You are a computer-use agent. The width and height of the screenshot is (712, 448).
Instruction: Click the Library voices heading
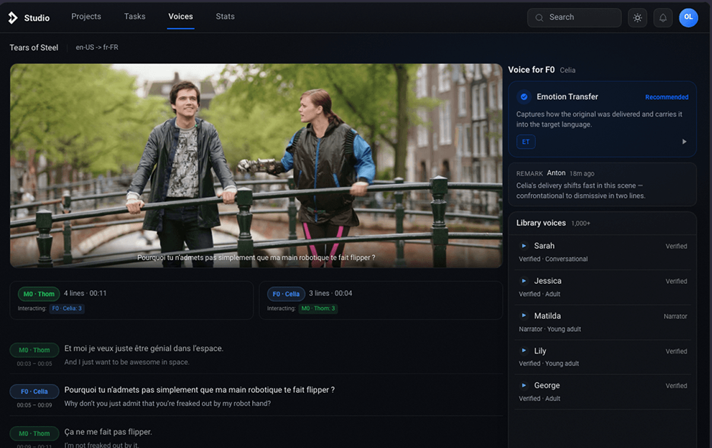click(x=541, y=223)
